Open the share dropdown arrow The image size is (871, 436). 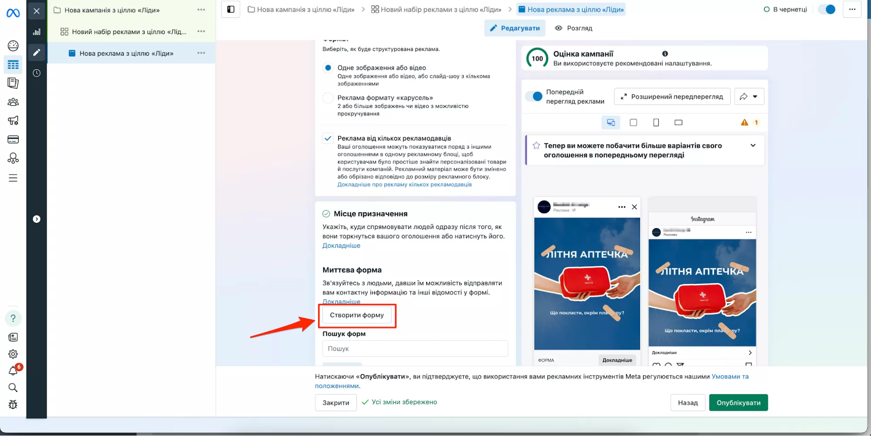point(756,96)
